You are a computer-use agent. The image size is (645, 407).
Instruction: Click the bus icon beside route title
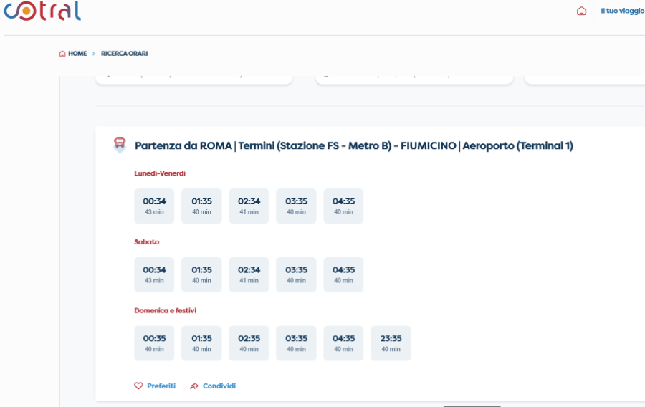point(120,145)
